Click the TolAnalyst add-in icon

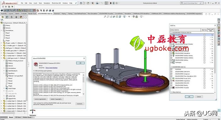pos(174,62)
